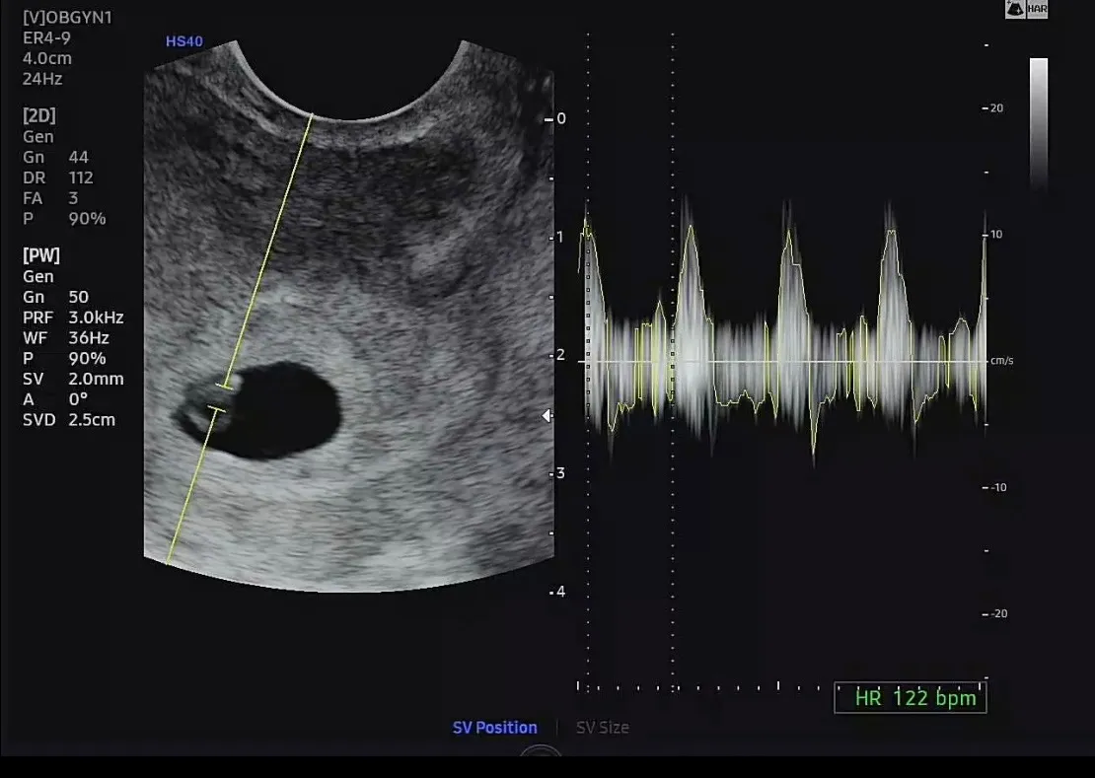This screenshot has width=1095, height=778.
Task: Click the grayscale map bar
Action: [1039, 122]
